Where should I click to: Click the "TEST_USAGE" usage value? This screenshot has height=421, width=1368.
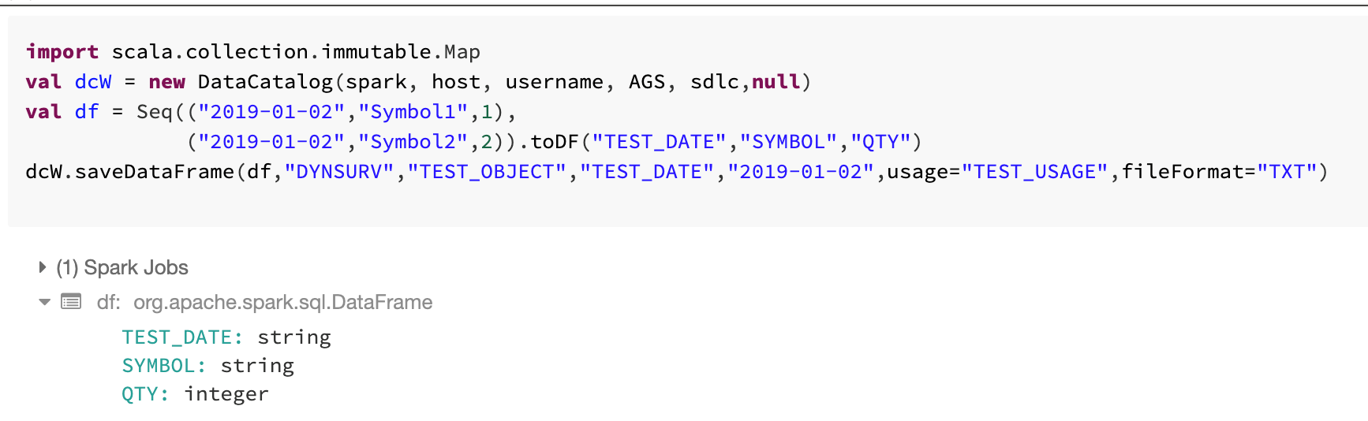pyautogui.click(x=1029, y=172)
